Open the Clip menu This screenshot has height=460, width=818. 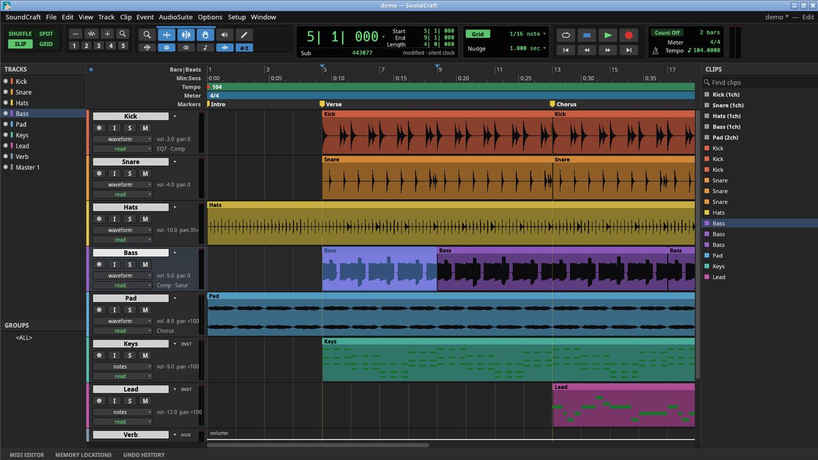coord(126,17)
